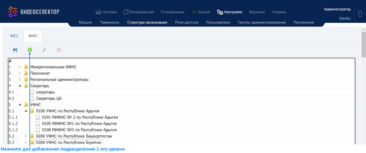Click the Видеоселектор logo
This screenshot has height=153, width=366.
point(33,12)
